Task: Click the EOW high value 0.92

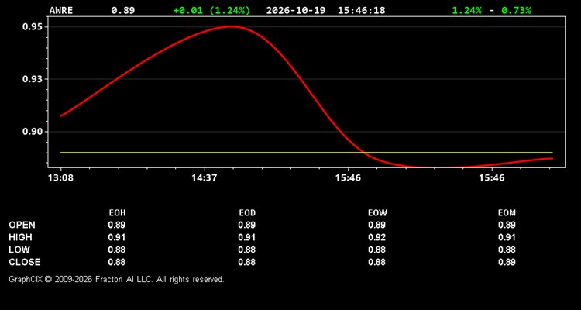Action: [x=376, y=237]
